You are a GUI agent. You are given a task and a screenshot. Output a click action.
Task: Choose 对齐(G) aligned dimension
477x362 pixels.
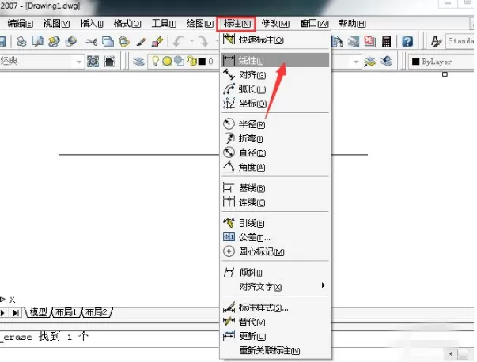275,74
